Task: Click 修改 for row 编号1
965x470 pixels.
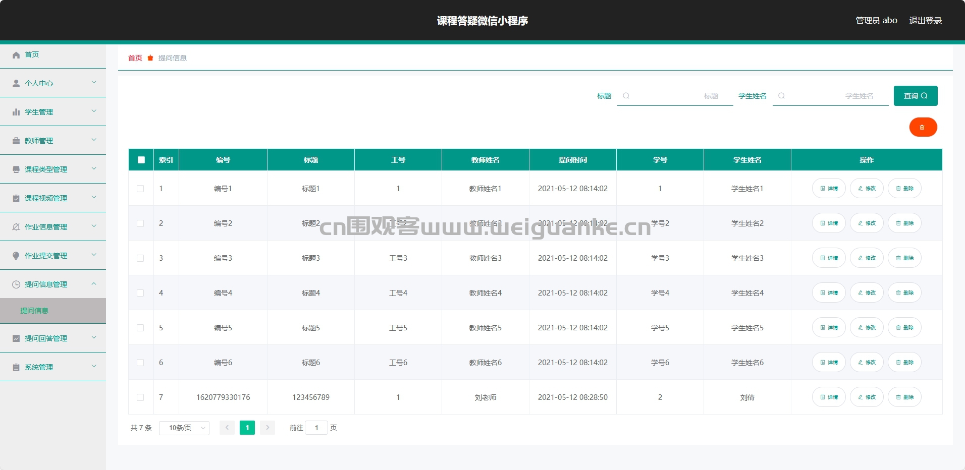Action: pos(867,189)
